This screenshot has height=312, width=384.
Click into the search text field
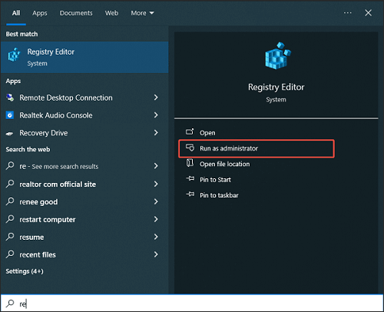[192, 304]
